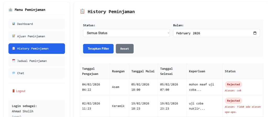This screenshot has width=268, height=117.
Task: Click the Rejected badge for Keramik room
Action: click(x=233, y=101)
